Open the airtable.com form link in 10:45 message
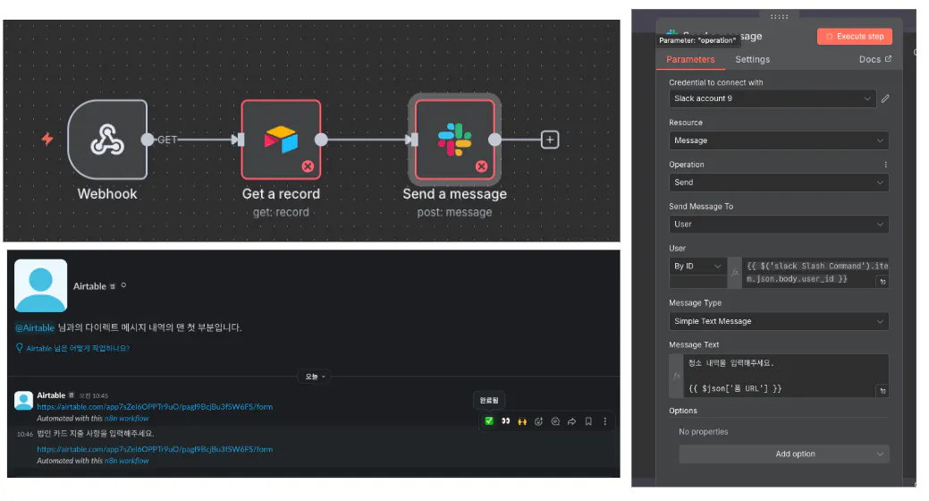The width and height of the screenshot is (929, 501). click(x=155, y=407)
